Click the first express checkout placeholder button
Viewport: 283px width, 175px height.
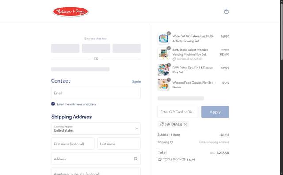(x=65, y=48)
